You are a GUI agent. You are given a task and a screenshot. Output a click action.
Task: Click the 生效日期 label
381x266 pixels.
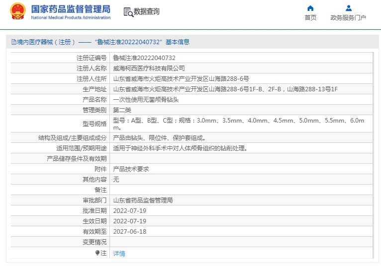95,221
